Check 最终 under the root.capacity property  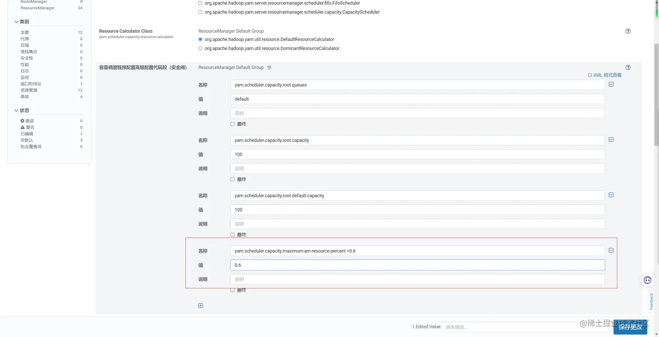(x=232, y=179)
